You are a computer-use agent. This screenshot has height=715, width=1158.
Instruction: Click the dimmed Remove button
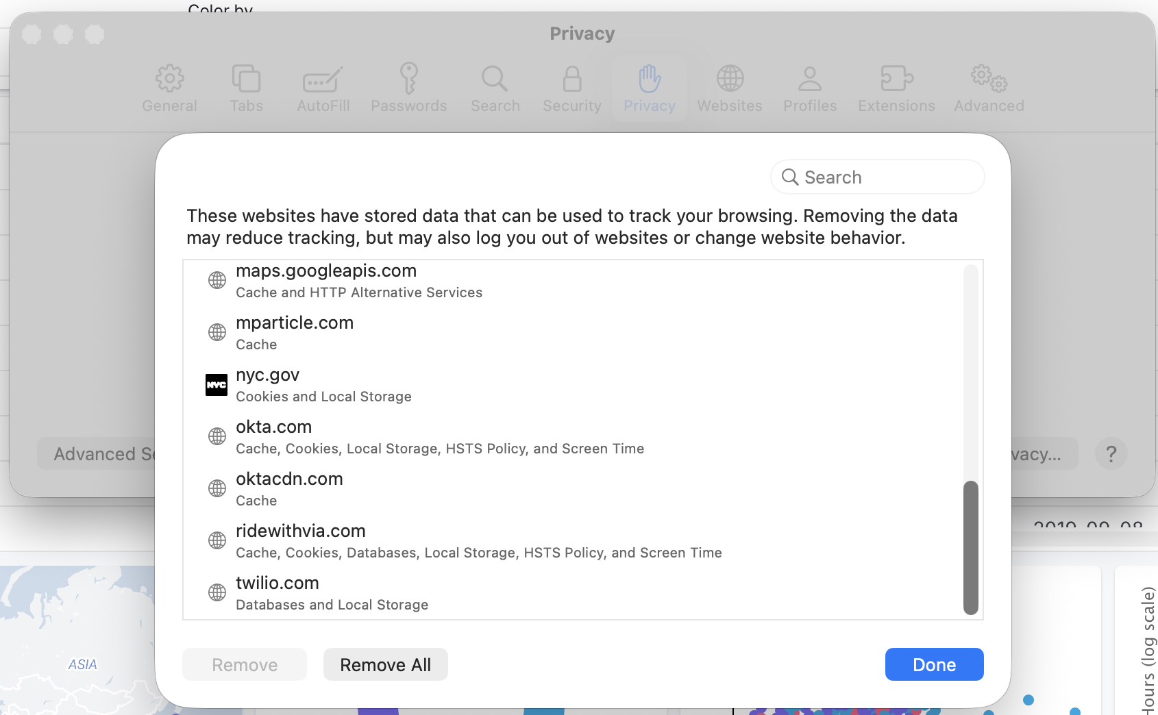point(245,664)
